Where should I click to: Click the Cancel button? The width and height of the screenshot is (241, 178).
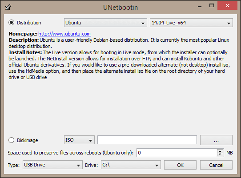point(216,165)
